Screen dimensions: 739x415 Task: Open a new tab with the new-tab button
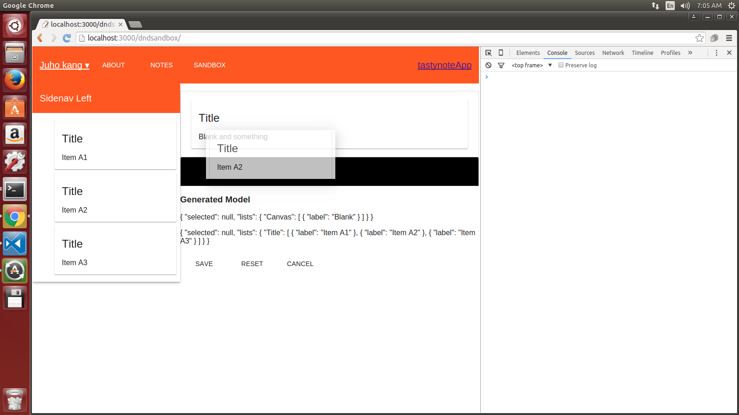coord(135,24)
